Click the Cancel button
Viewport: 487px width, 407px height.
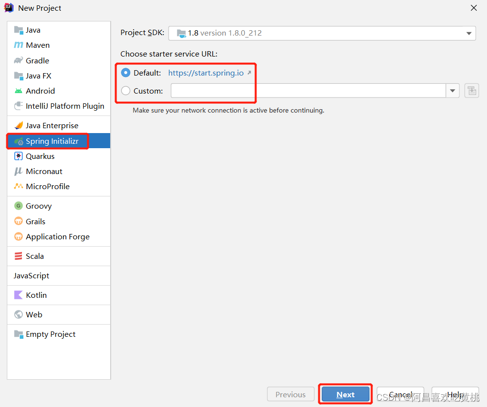click(x=400, y=394)
